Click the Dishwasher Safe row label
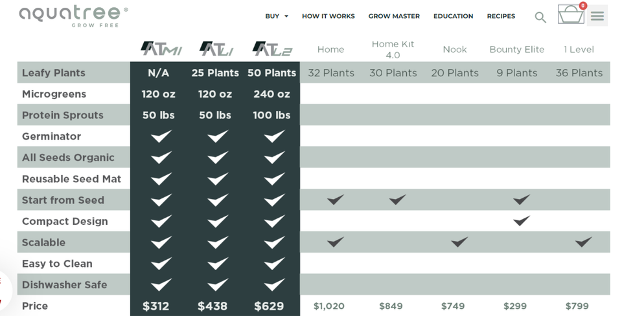The image size is (622, 316). [x=65, y=285]
